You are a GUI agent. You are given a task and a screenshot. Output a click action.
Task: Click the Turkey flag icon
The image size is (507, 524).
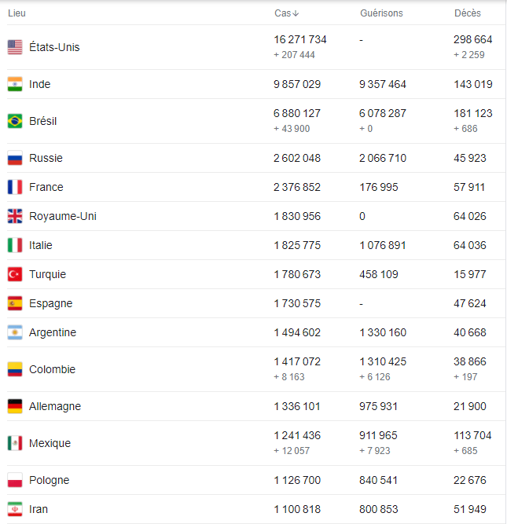point(15,274)
